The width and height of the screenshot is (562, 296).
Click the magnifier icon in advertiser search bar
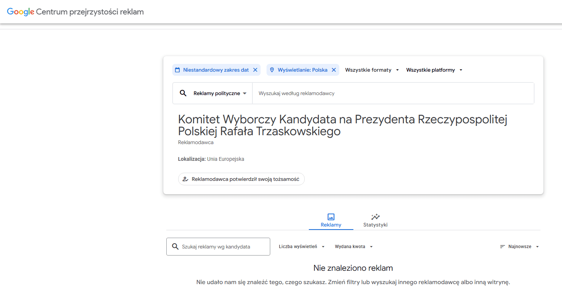[183, 93]
